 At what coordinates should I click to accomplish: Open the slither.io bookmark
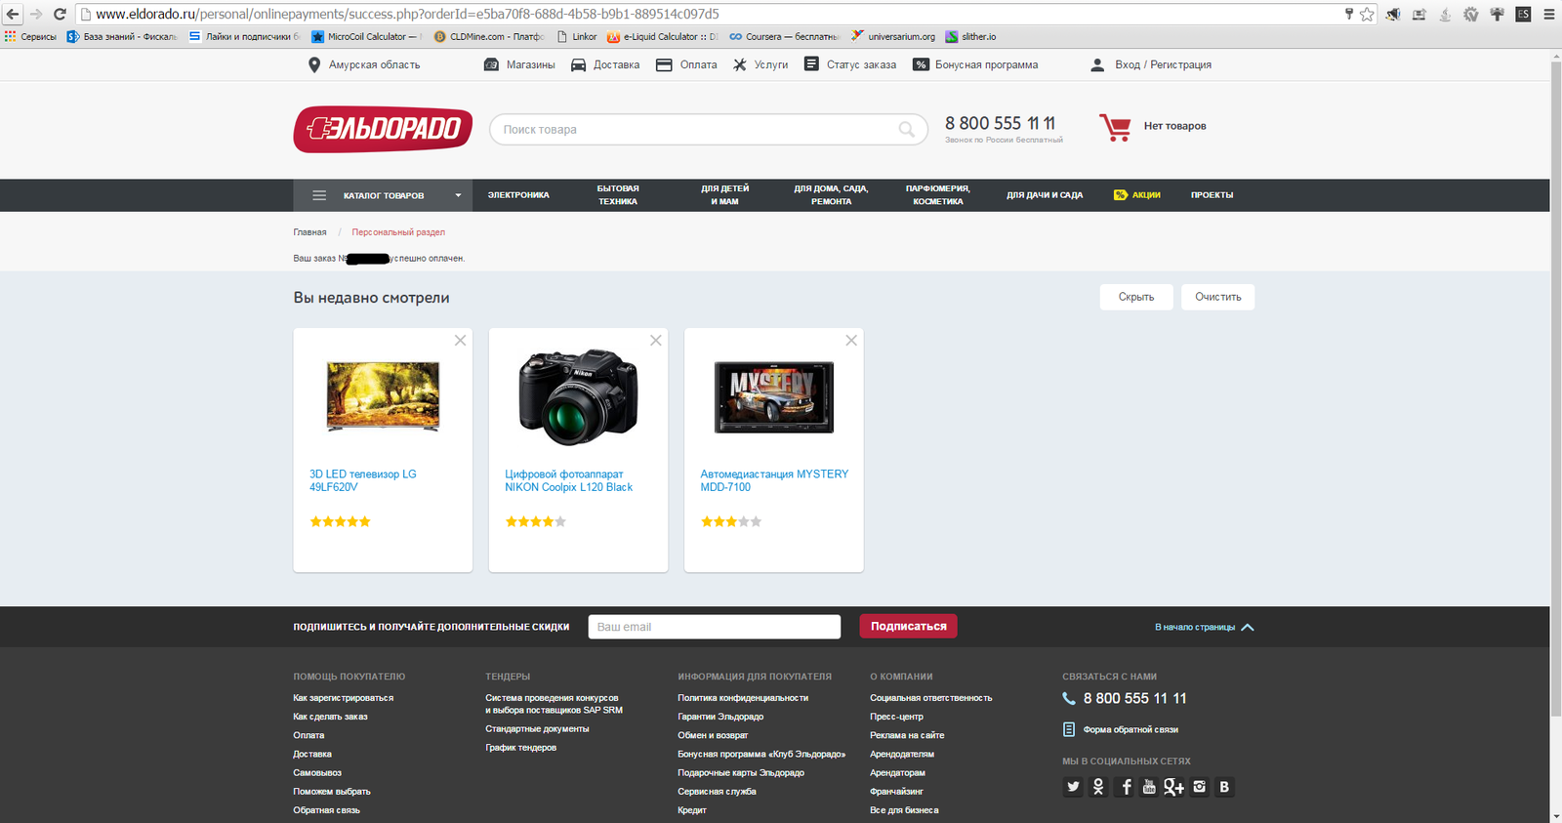point(970,36)
